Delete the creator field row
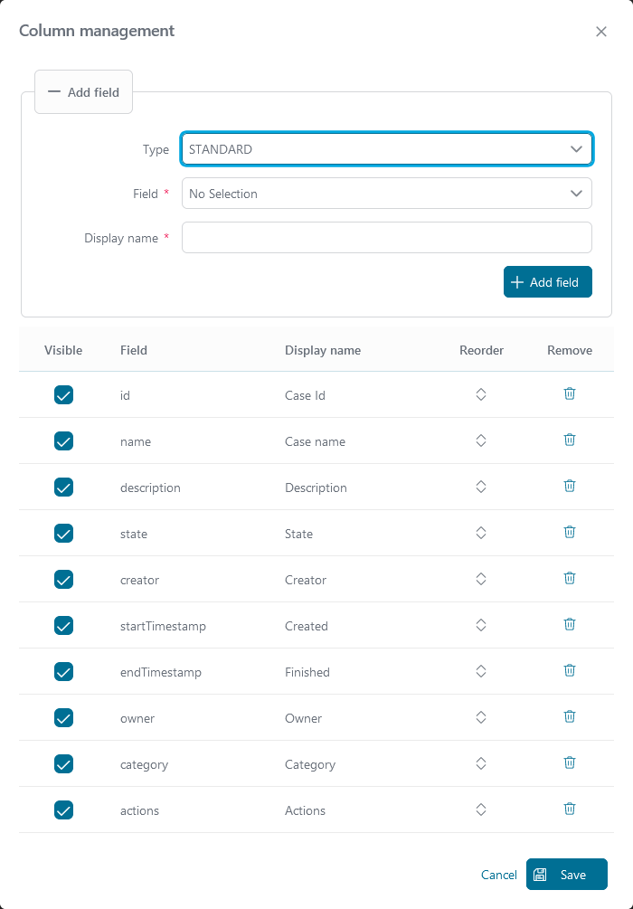 [569, 578]
